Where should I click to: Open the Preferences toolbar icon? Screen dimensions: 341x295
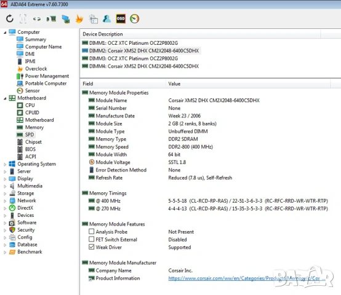[x=94, y=19]
